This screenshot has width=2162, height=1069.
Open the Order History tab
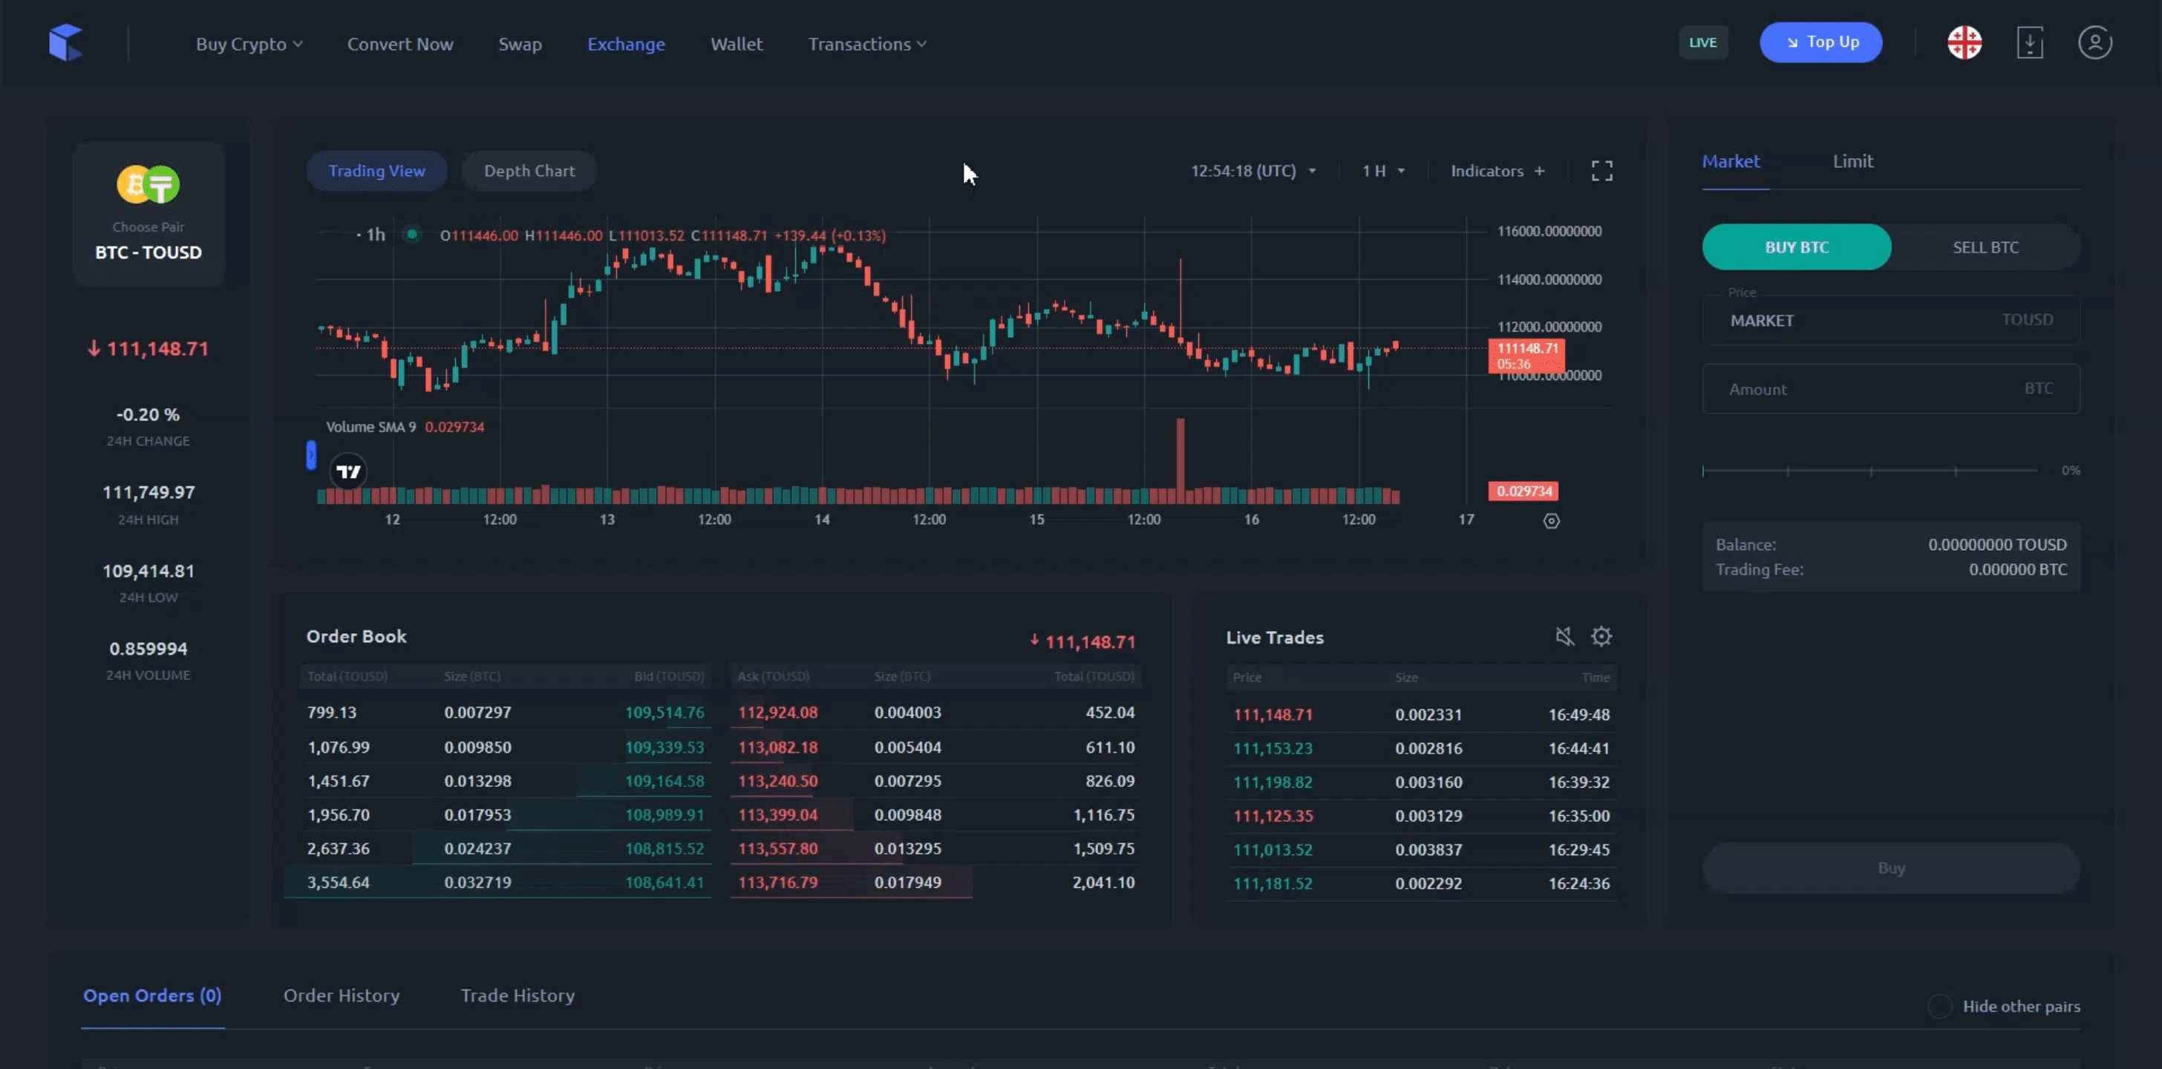[x=341, y=996]
